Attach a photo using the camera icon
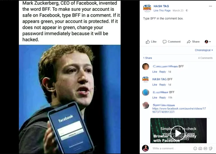The height and width of the screenshot is (154, 216). tap(200, 148)
